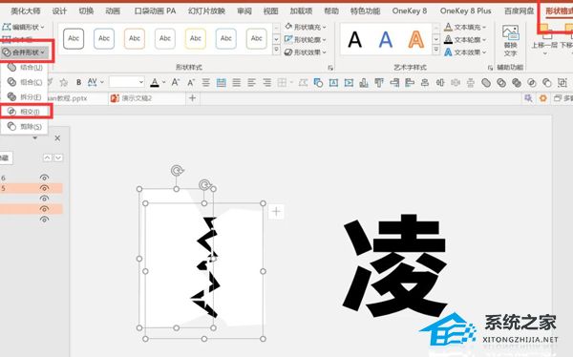Open 文本效果 (Text Effects) dropdown
This screenshot has height=357, width=573.
466,52
